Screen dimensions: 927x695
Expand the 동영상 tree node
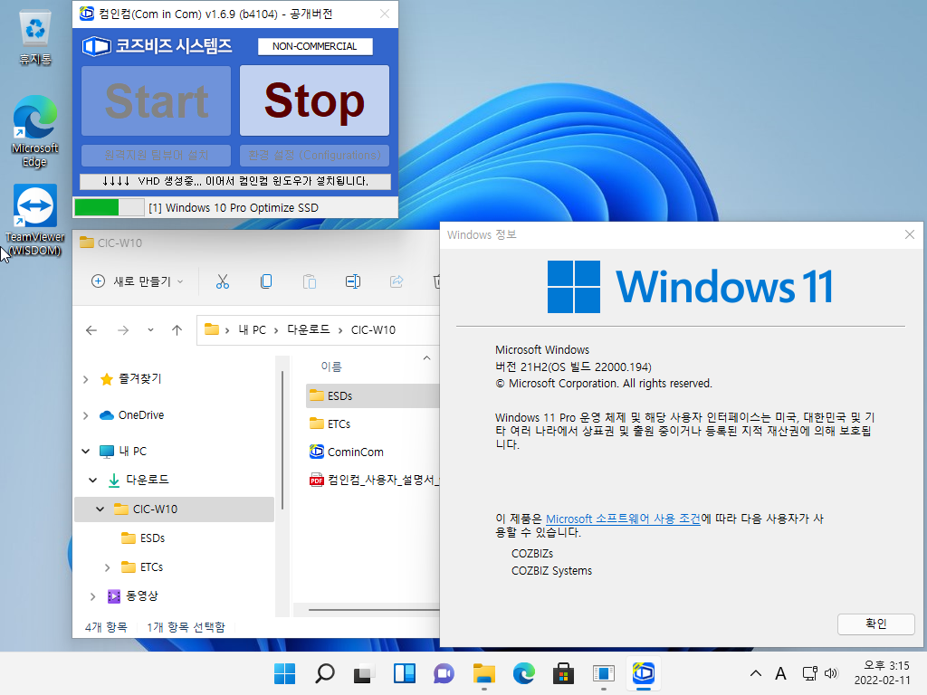[93, 596]
